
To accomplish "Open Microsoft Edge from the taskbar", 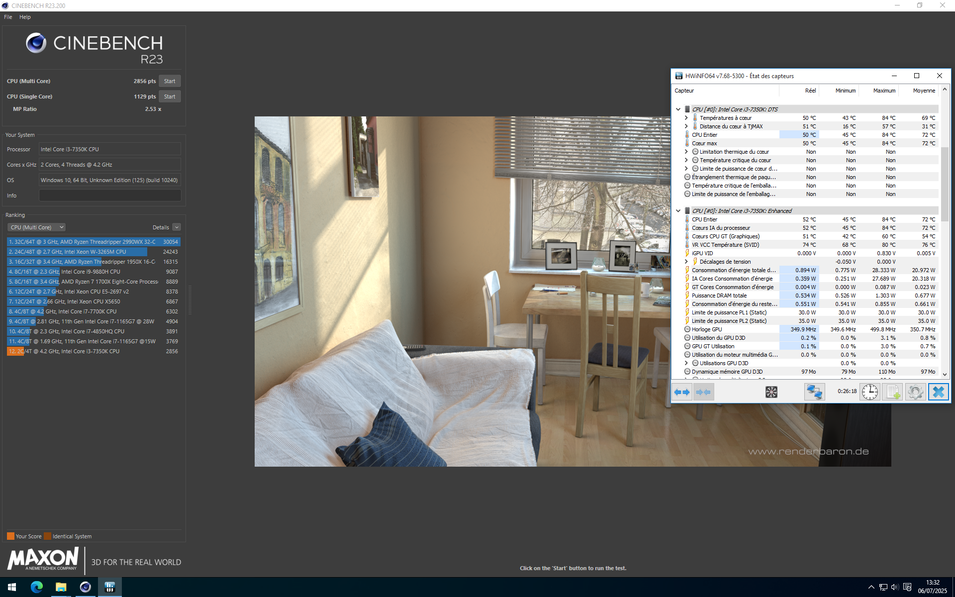I will tap(37, 587).
